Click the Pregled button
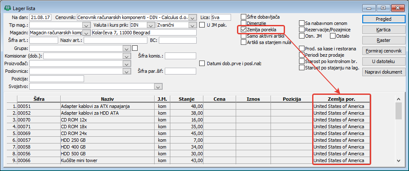This screenshot has width=409, height=171. coord(384,19)
